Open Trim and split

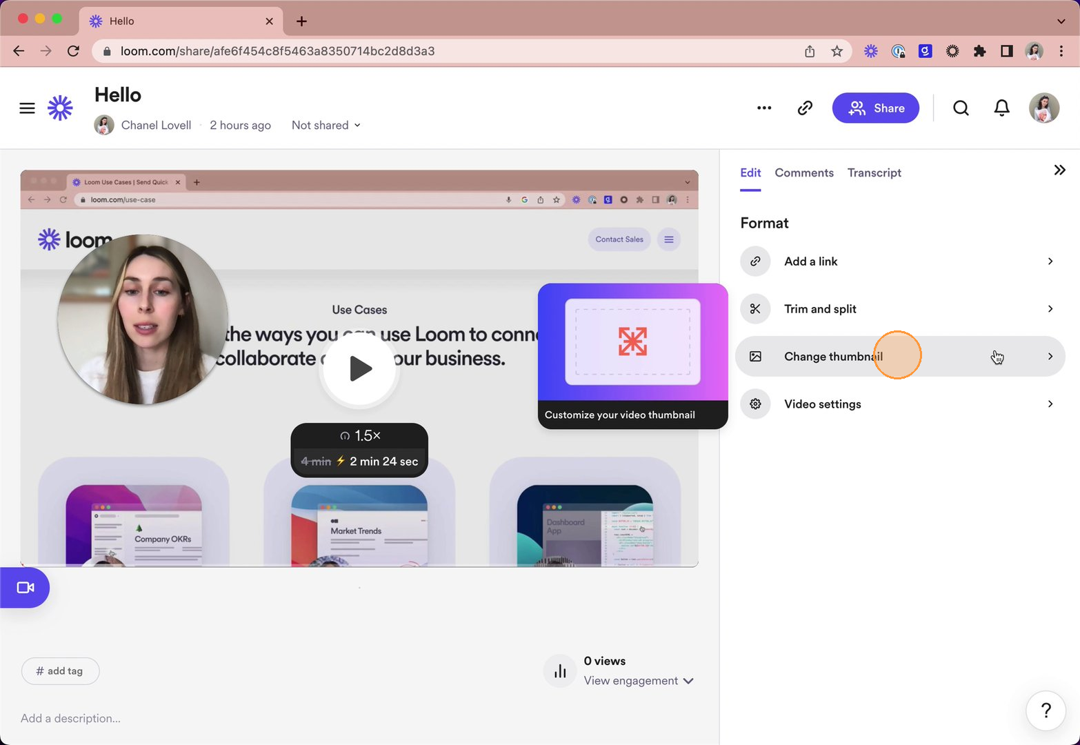pyautogui.click(x=900, y=309)
